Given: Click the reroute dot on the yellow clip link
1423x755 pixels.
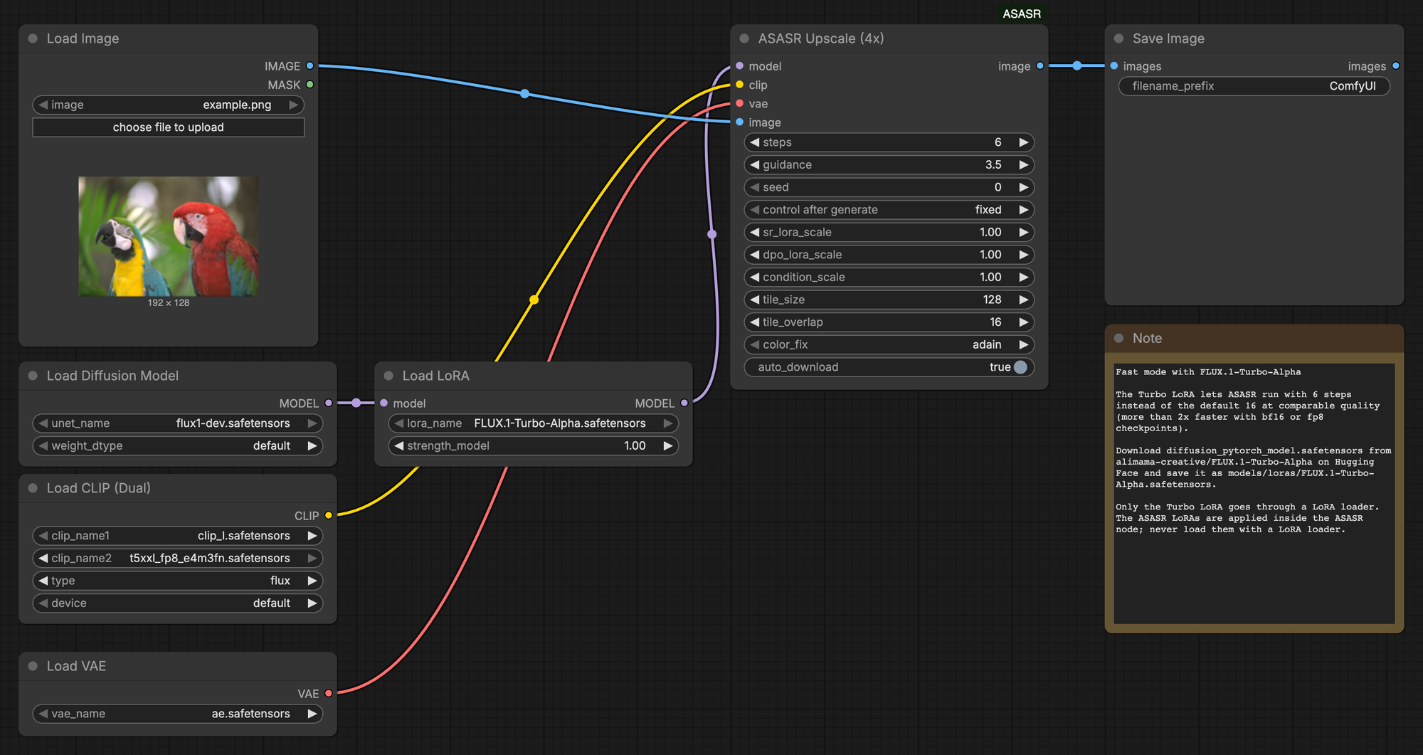Looking at the screenshot, I should click(x=534, y=300).
